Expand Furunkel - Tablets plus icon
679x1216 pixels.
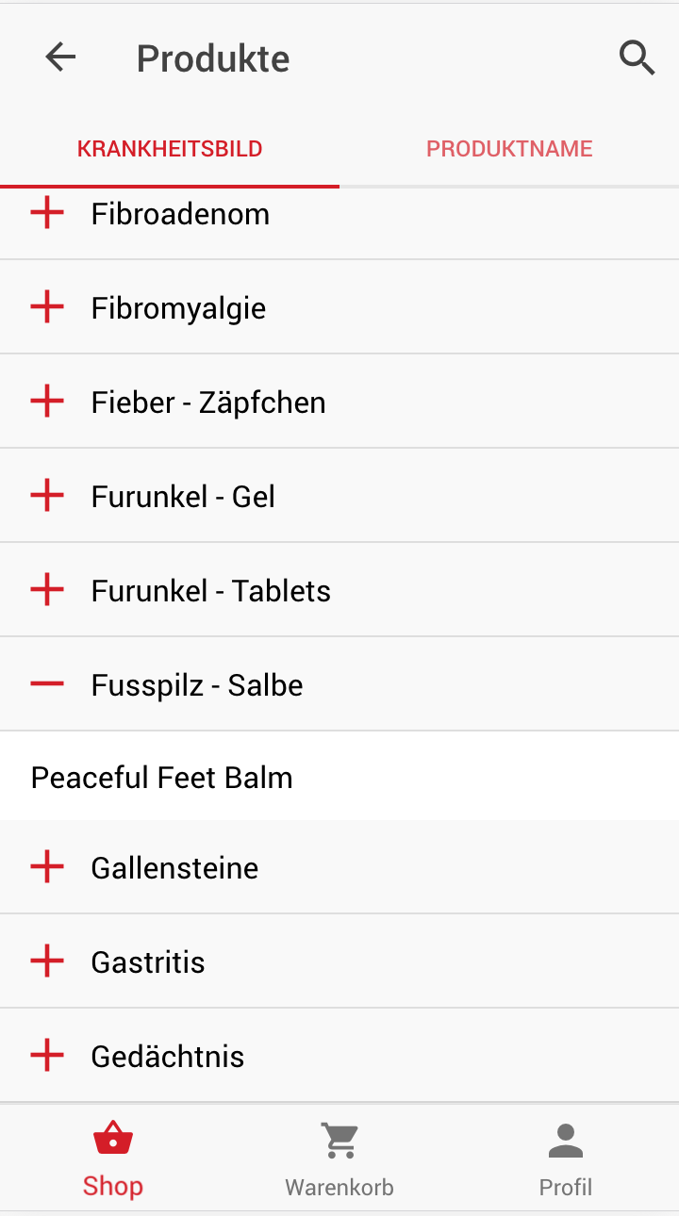click(47, 590)
